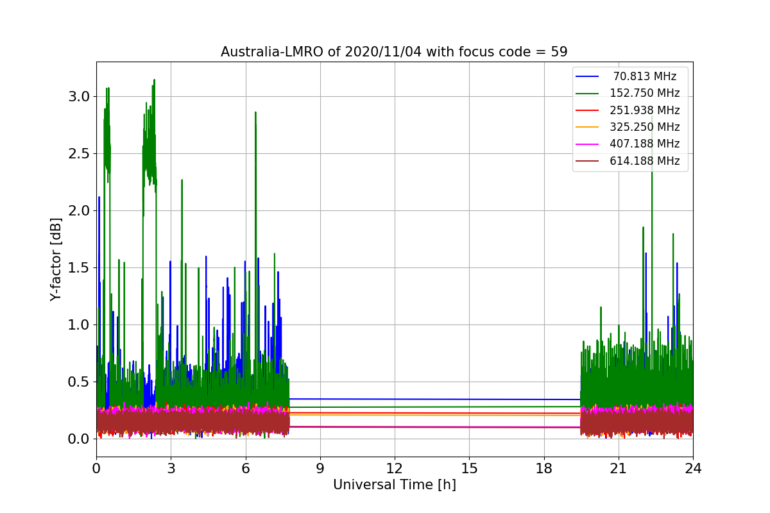Click the x-axis tick label 21
Image resolution: width=770 pixels, height=513 pixels.
(618, 468)
